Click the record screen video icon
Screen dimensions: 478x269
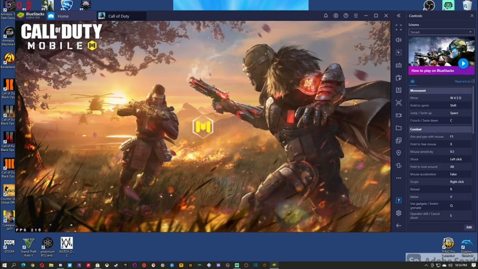[398, 115]
